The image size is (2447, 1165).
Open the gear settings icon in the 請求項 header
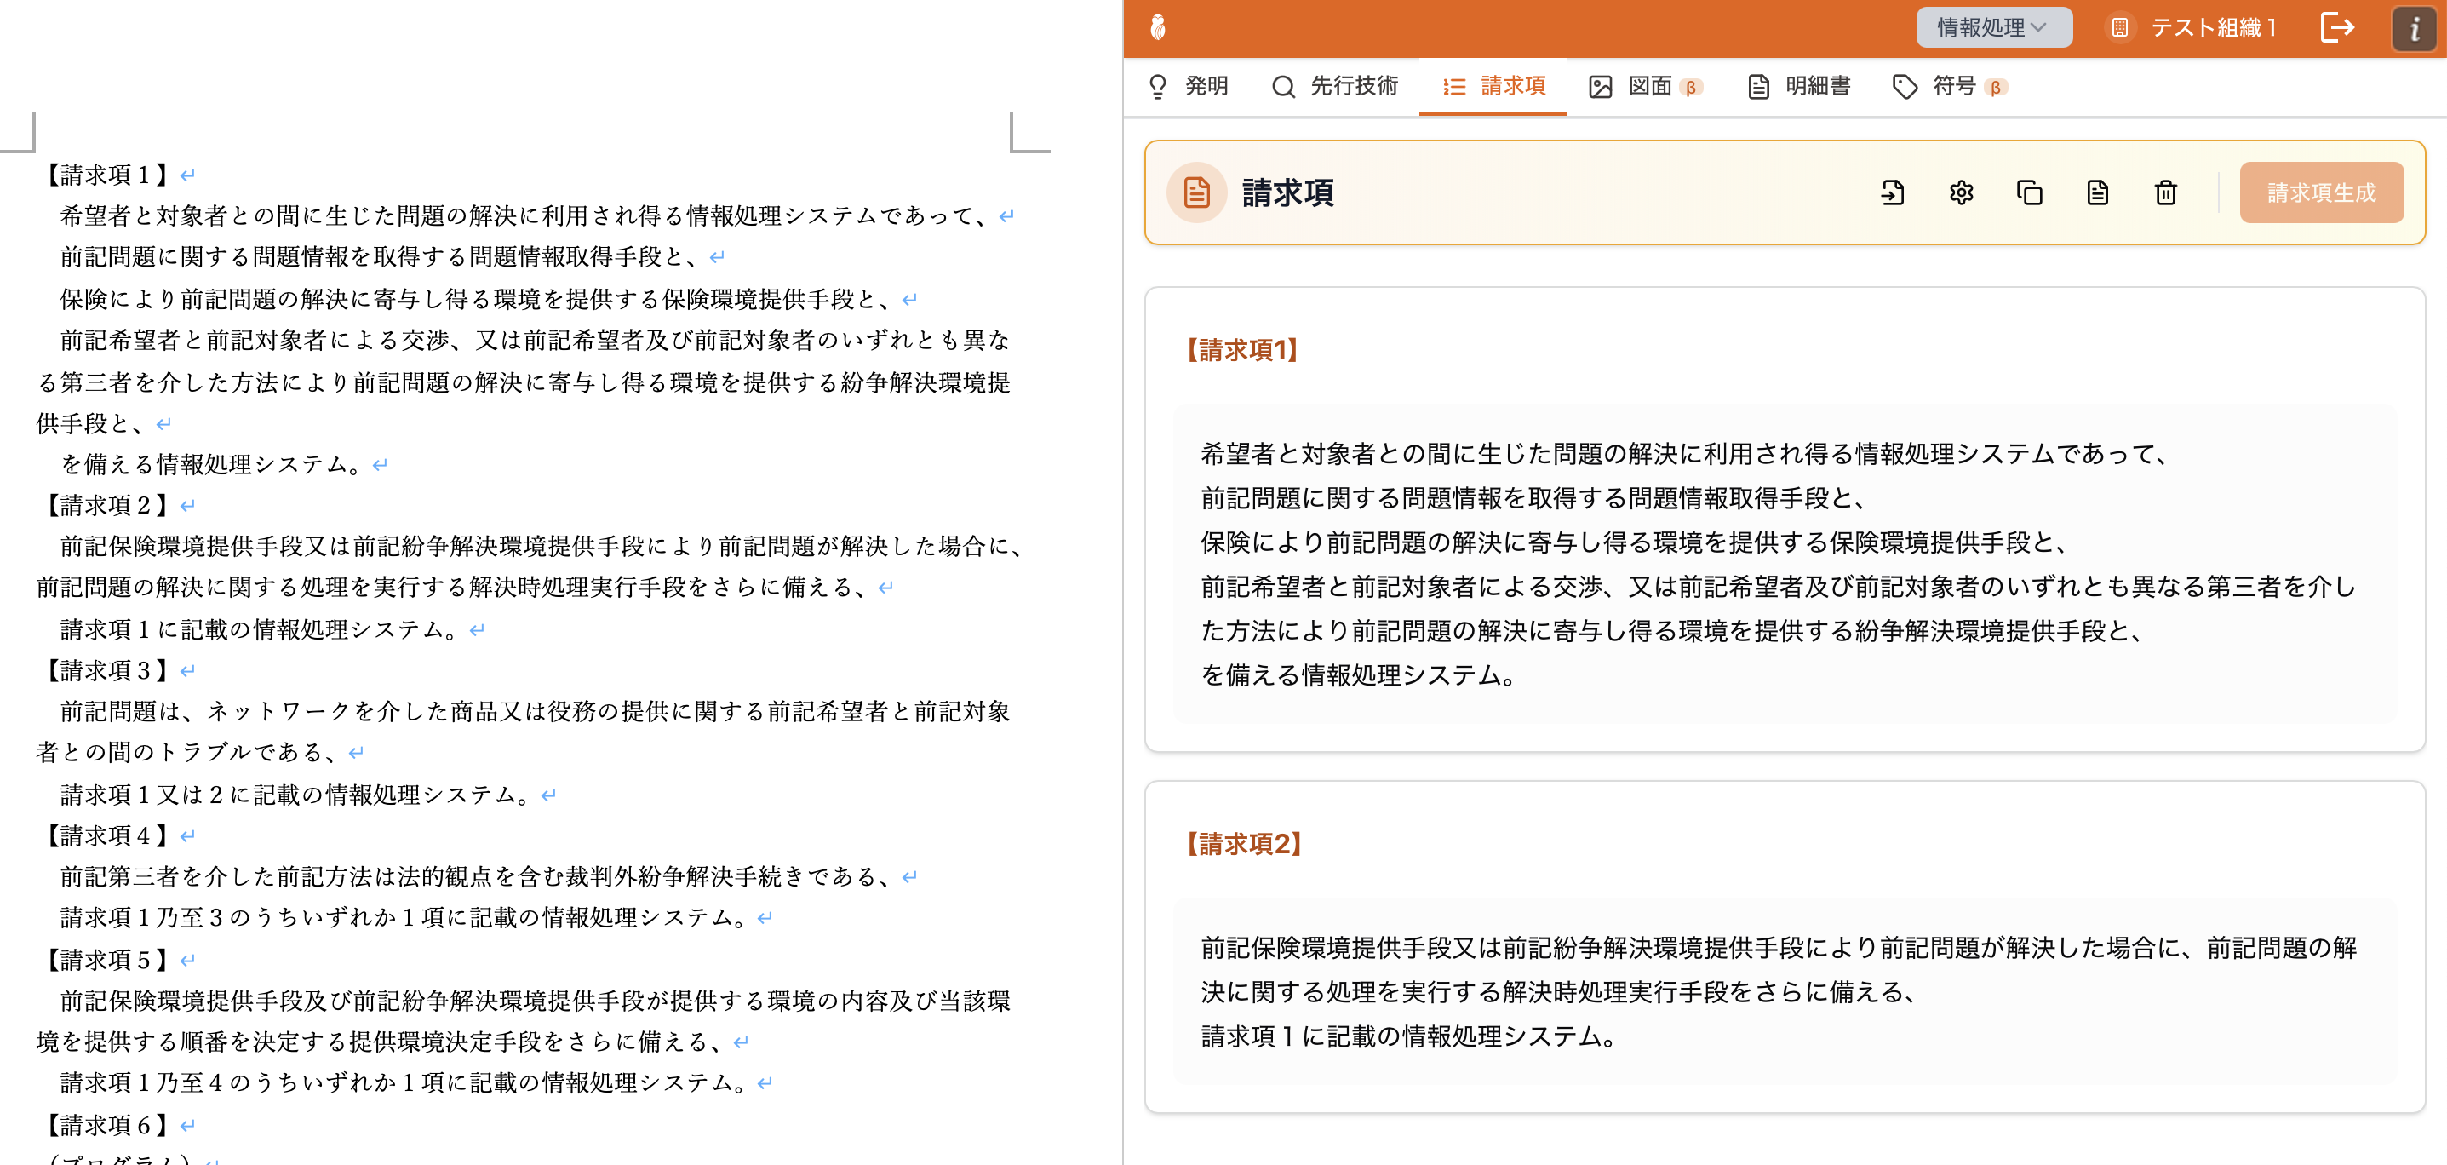pyautogui.click(x=1961, y=193)
